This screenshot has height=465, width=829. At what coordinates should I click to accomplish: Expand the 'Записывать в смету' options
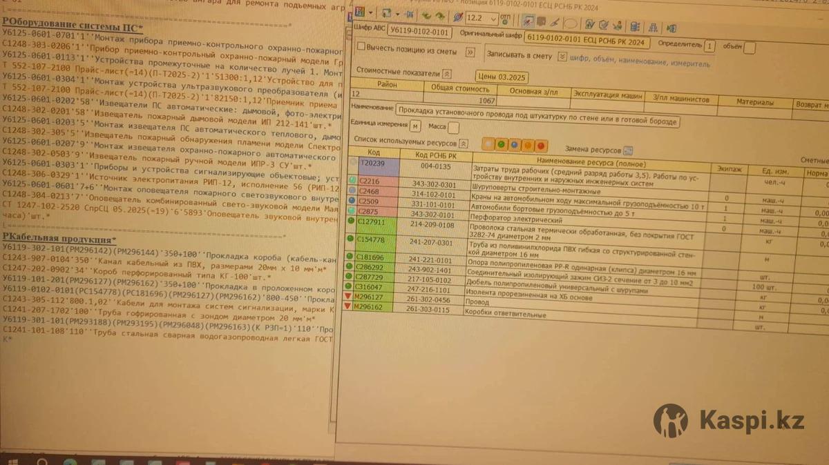562,57
